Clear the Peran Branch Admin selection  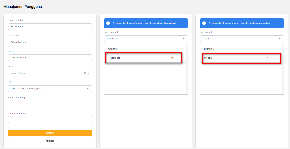tap(85, 73)
